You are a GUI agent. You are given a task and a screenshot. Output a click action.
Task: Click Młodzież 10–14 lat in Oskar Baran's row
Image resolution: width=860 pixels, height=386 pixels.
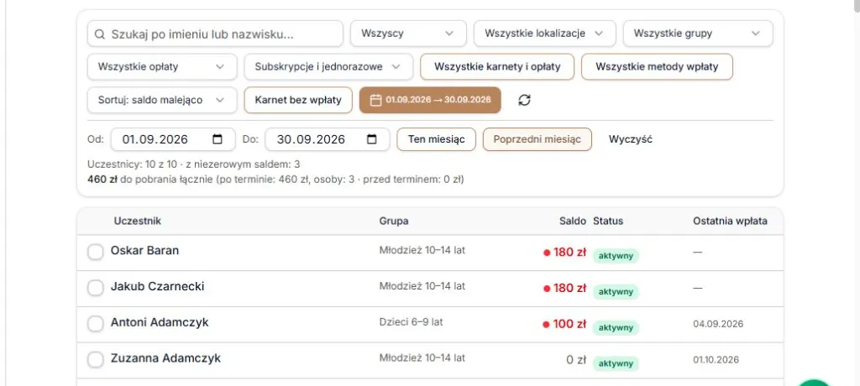point(422,250)
